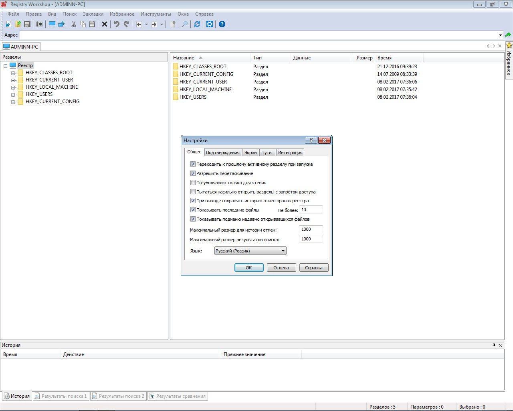Click the connect remote registry icon
The image size is (513, 411).
click(x=61, y=24)
